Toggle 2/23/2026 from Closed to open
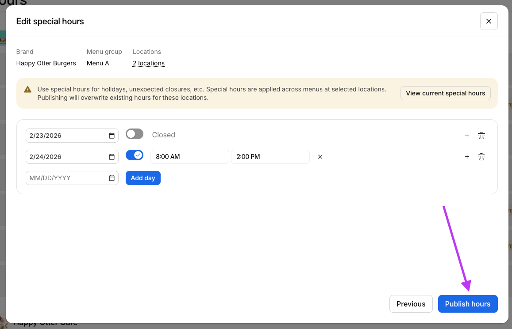This screenshot has height=329, width=512. tap(135, 134)
